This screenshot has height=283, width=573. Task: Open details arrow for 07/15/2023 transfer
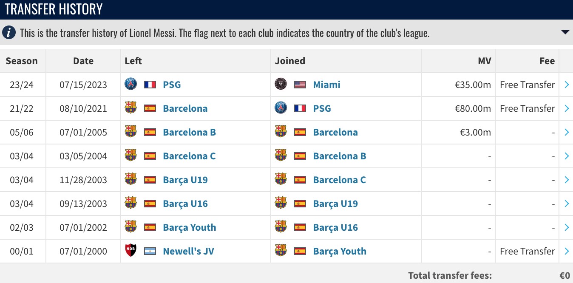click(566, 85)
